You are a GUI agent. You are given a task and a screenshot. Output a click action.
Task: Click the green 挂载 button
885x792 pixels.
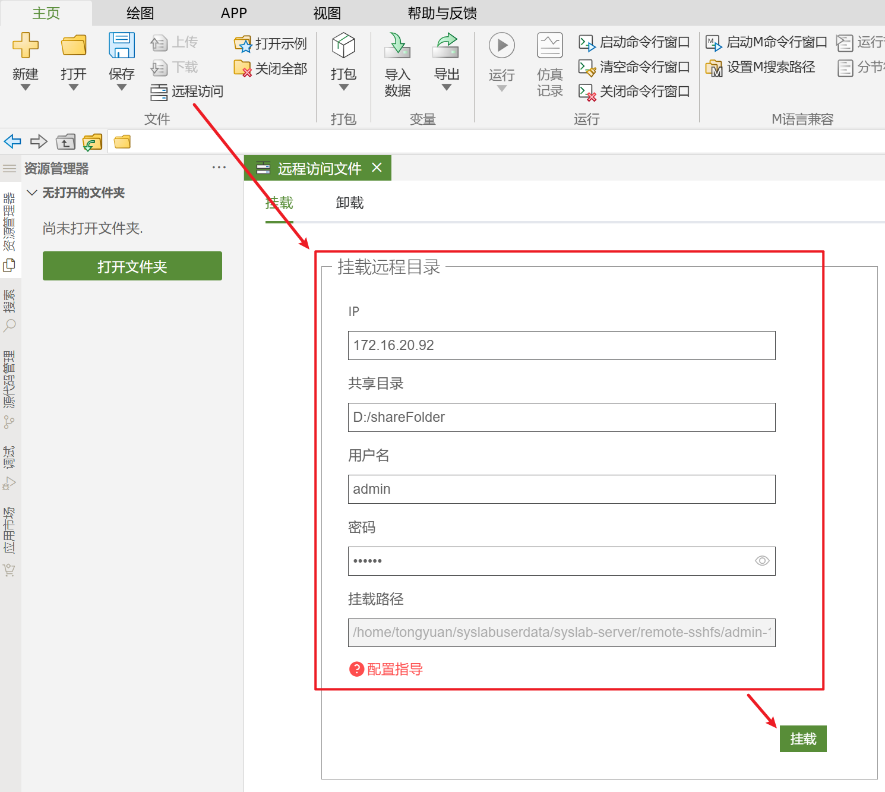coord(802,739)
